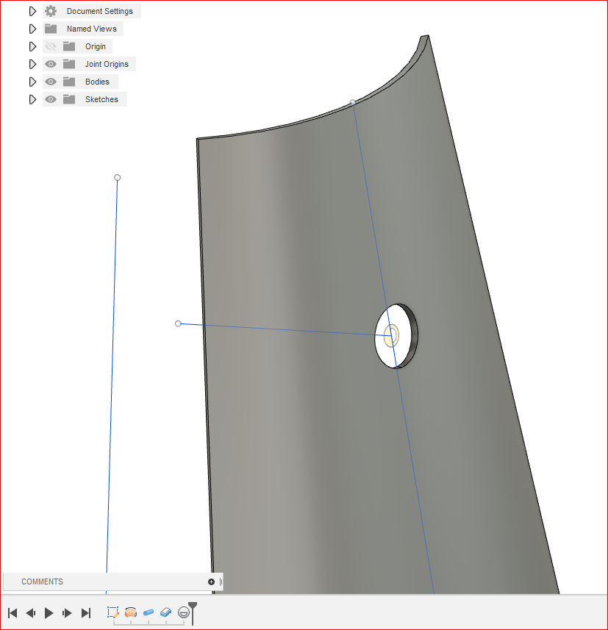Select the sketch feature in the timeline
The height and width of the screenshot is (630, 608).
pos(112,612)
